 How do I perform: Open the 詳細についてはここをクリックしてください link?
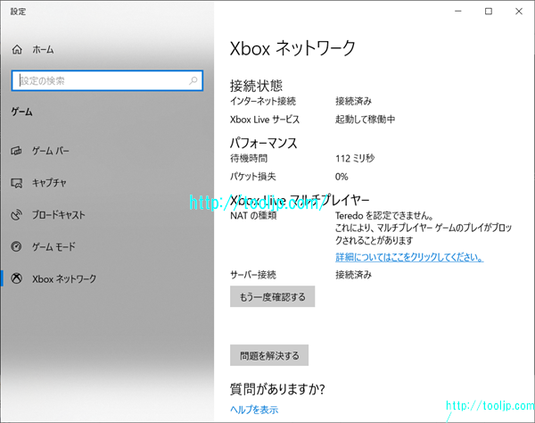coord(409,257)
